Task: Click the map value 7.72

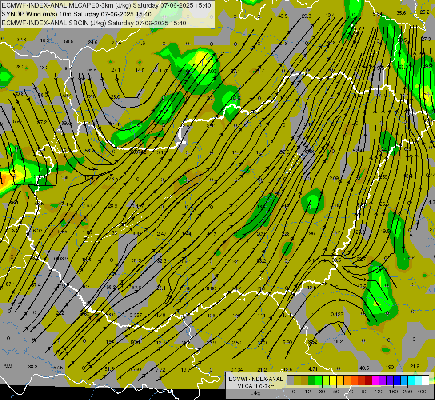Action: [x=160, y=370]
